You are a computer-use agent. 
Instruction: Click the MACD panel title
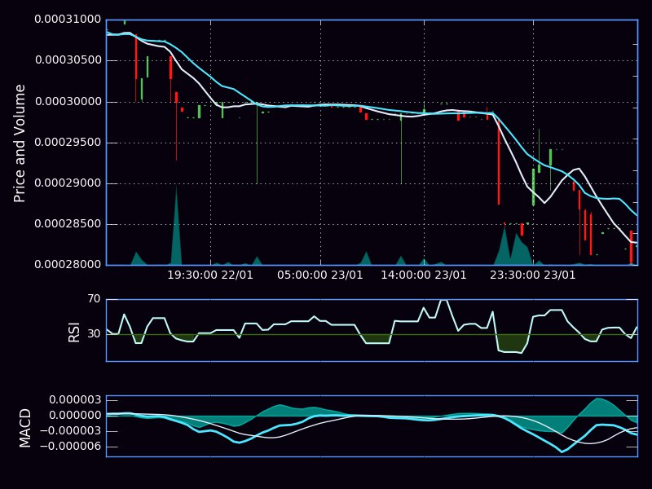coord(25,428)
